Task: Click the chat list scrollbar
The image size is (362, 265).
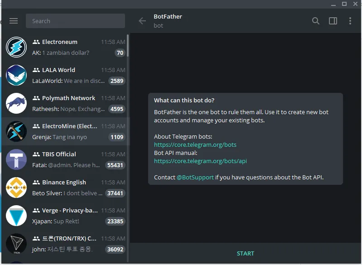Action: coord(128,46)
